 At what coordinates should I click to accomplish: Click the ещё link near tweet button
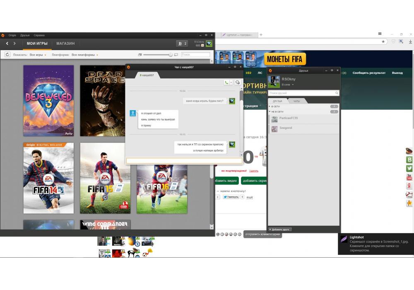click(x=250, y=197)
